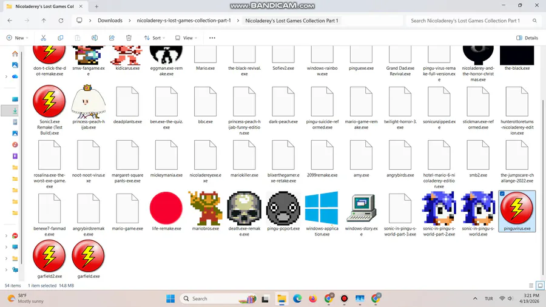Screen dimensions: 546x307
Task: Open the View dropdown
Action: point(186,38)
